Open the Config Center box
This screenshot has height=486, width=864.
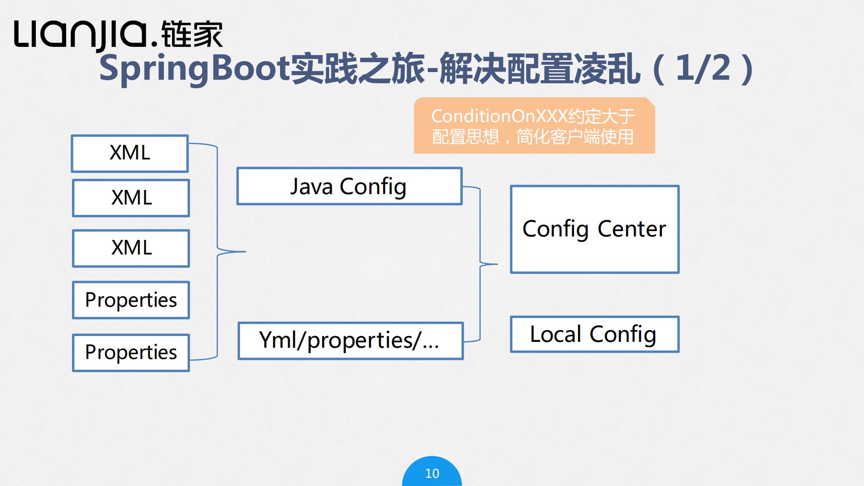(594, 229)
